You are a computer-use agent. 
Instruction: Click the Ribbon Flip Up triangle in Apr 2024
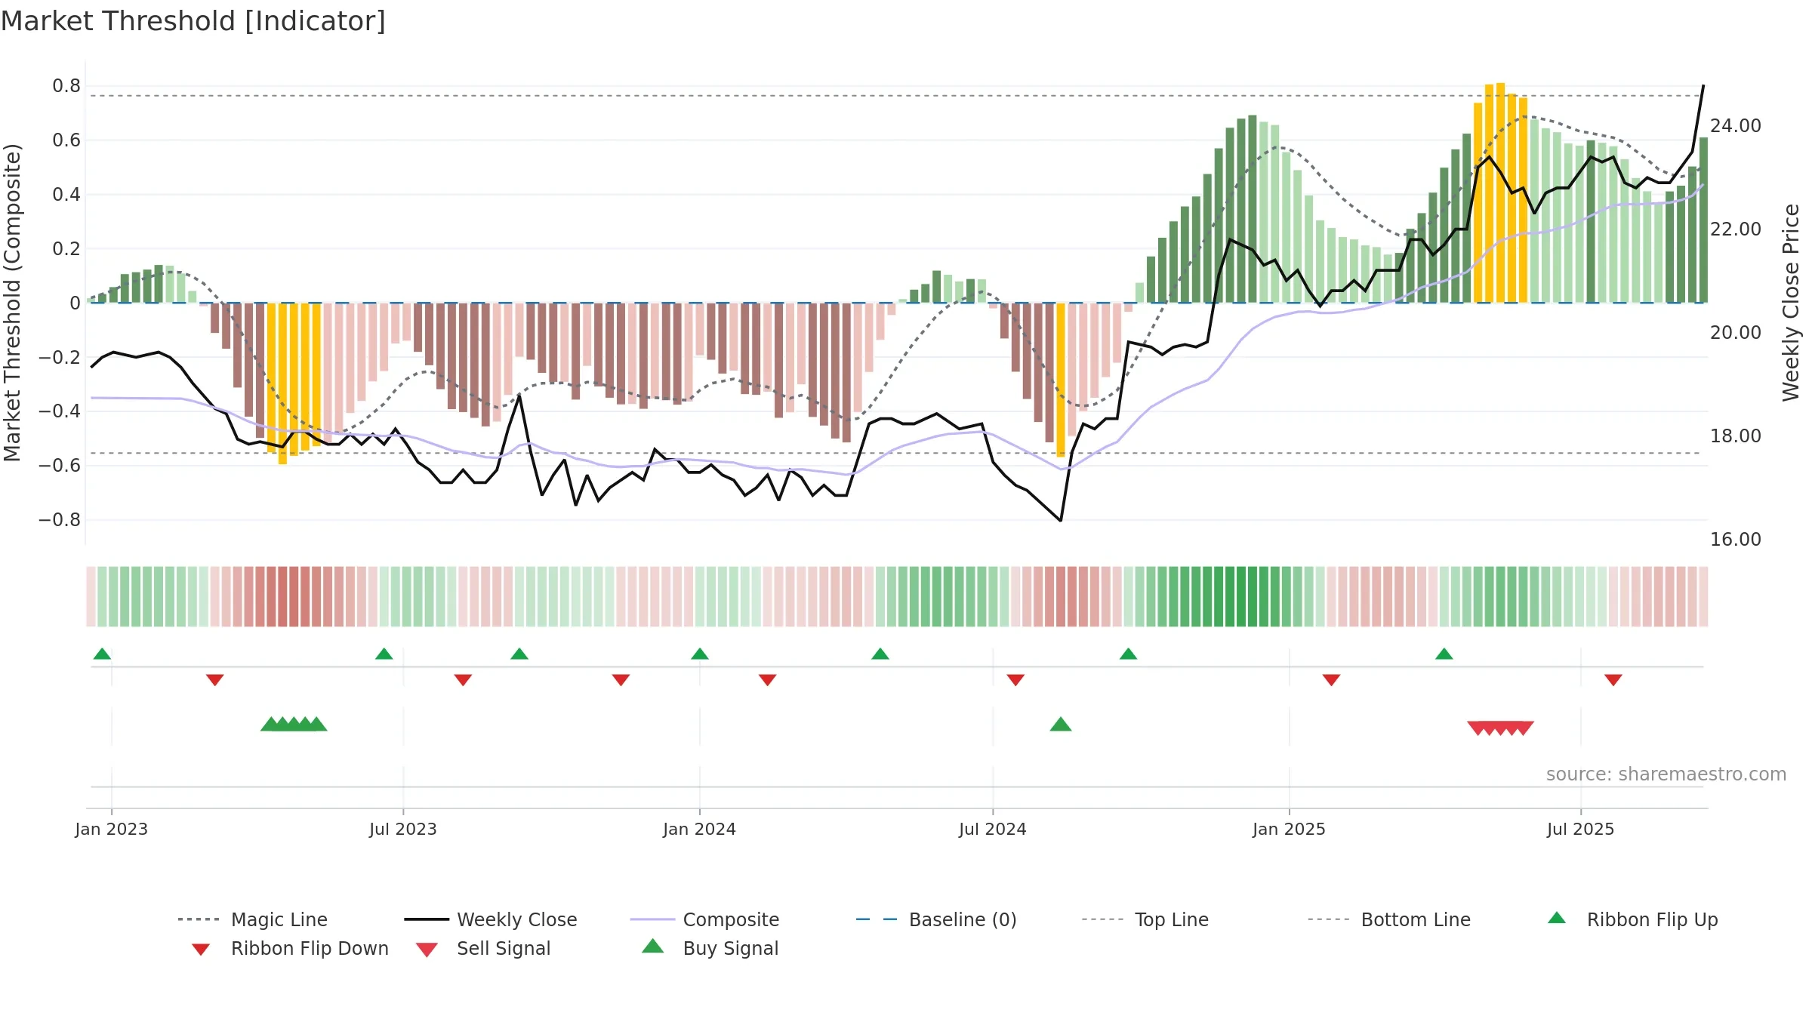pos(880,654)
